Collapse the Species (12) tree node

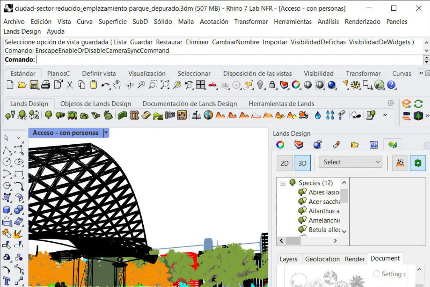click(x=283, y=183)
